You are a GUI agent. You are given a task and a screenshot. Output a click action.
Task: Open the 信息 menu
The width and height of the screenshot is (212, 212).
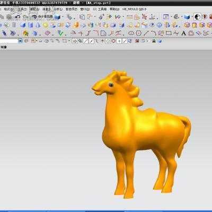47,9
